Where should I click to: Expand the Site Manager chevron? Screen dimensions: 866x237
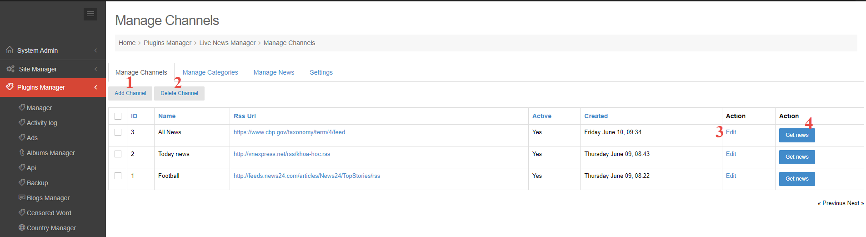(96, 69)
